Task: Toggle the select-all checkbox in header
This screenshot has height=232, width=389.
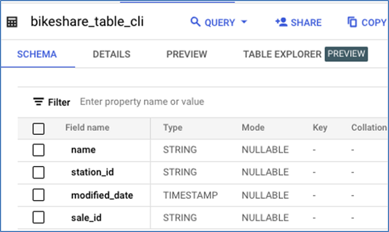Action: pyautogui.click(x=38, y=128)
